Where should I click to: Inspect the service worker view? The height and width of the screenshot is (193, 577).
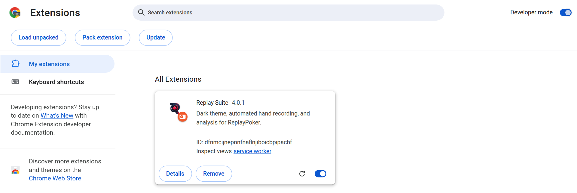click(252, 151)
